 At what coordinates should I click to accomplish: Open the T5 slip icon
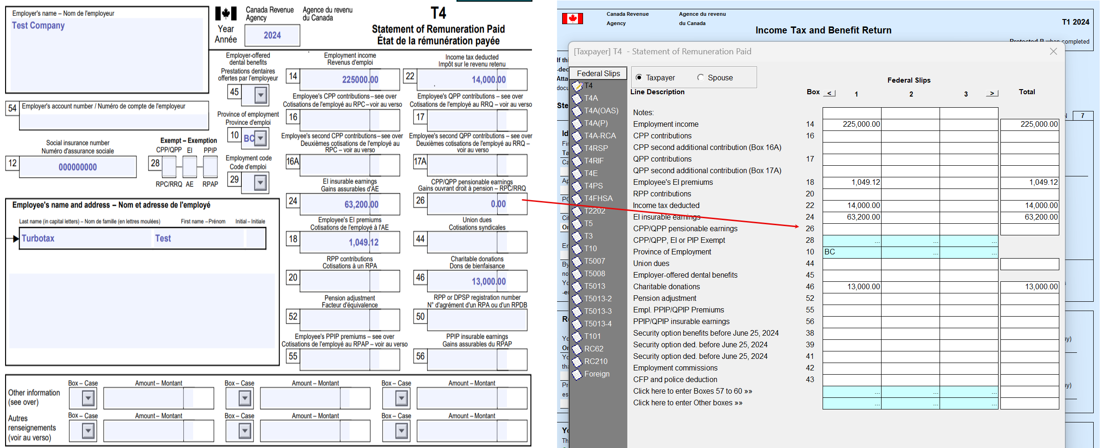577,224
